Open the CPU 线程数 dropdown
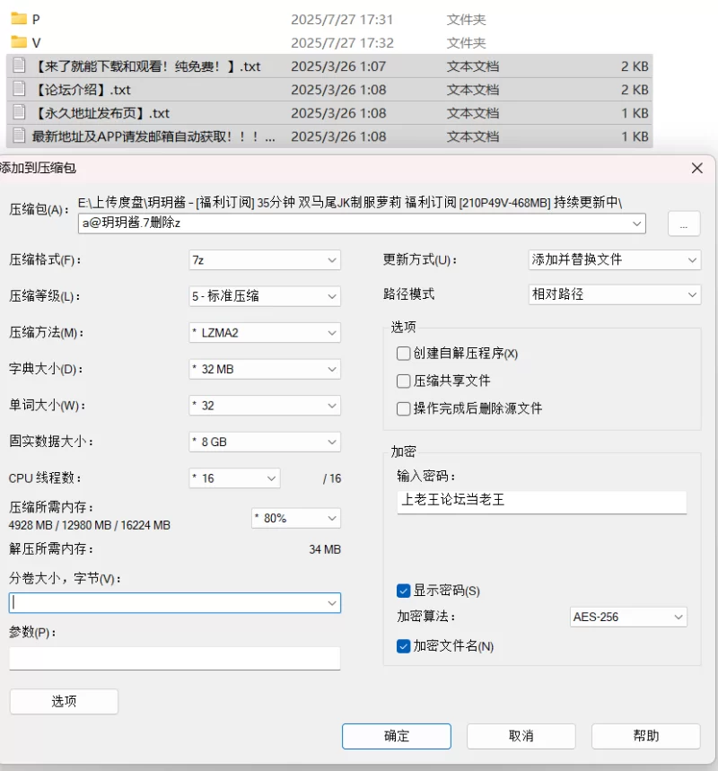This screenshot has width=718, height=771. click(x=234, y=478)
